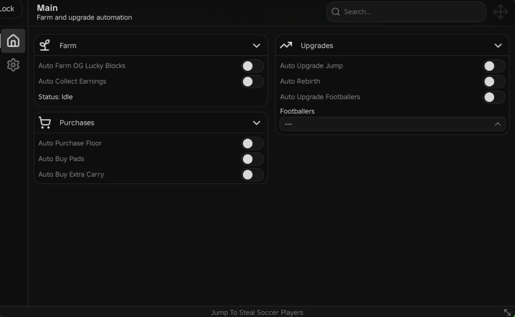Enable Auto Farm OG Lucky Blocks
The image size is (515, 317).
click(x=252, y=66)
